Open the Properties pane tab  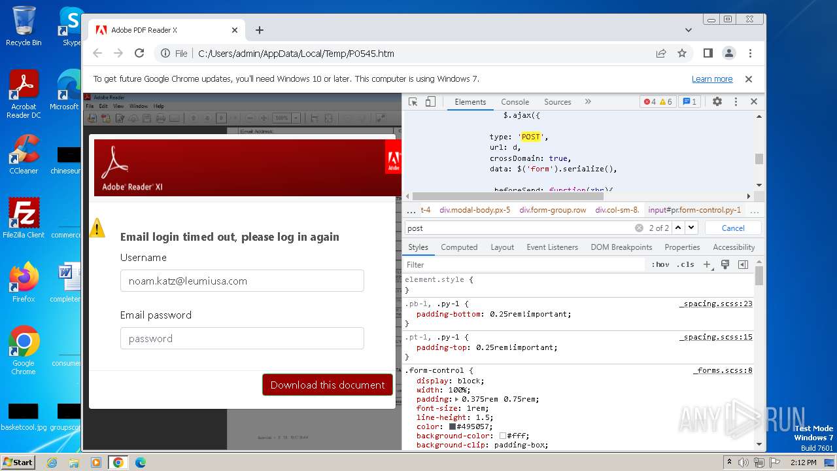coord(682,247)
